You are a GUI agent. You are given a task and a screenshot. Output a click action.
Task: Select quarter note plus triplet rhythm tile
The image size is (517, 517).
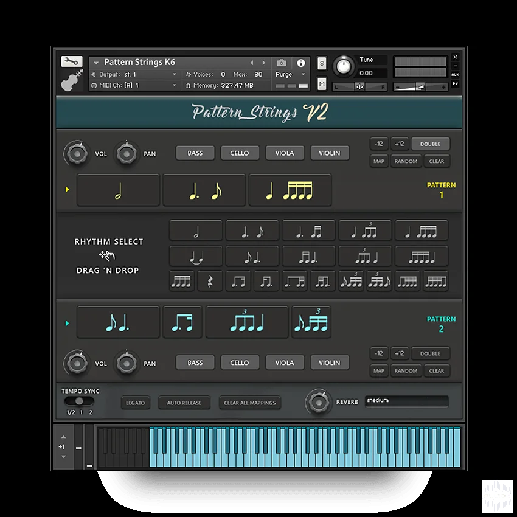(x=365, y=231)
